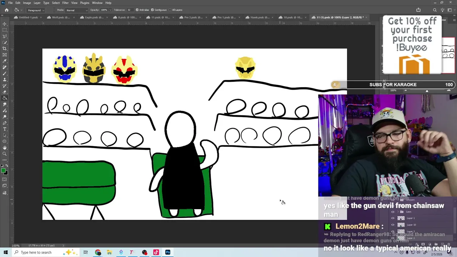
Task: Create a new layer with plus icon
Action: click(x=442, y=245)
